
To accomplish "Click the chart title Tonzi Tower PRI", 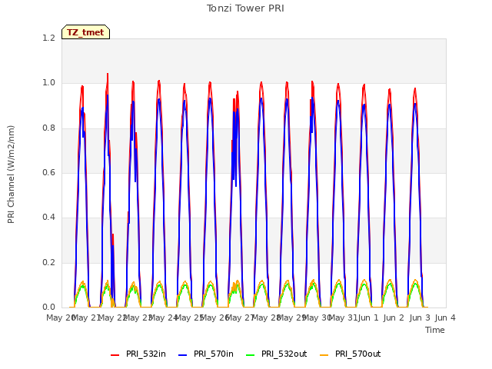I will pos(245,8).
